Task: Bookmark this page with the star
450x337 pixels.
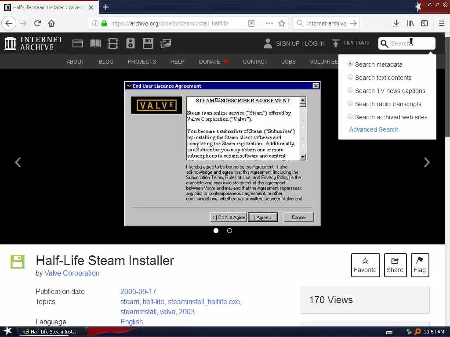Action: point(282,23)
